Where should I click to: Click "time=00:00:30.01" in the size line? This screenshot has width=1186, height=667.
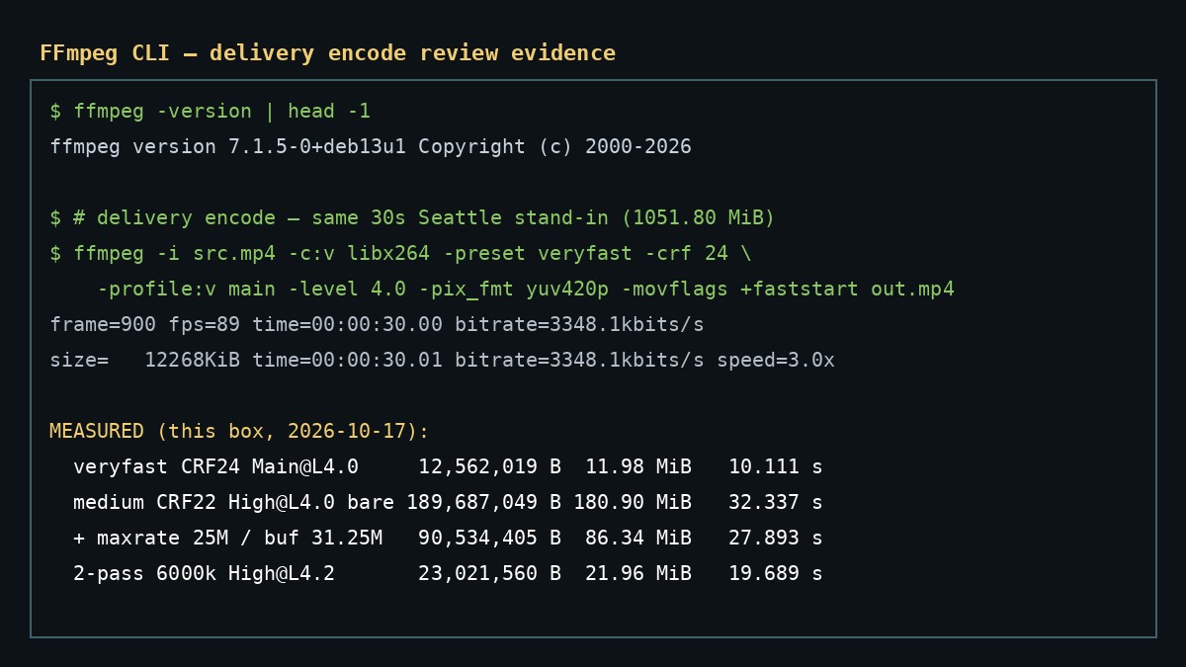coord(347,361)
